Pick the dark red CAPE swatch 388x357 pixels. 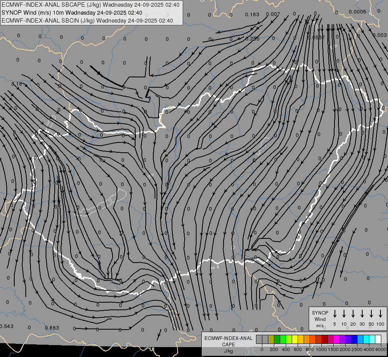[x=325, y=339]
